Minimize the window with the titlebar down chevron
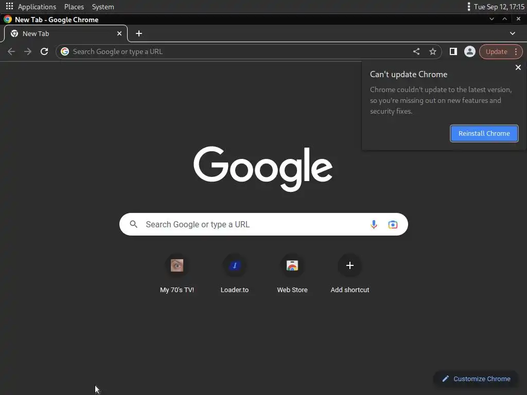This screenshot has width=527, height=395. point(491,19)
